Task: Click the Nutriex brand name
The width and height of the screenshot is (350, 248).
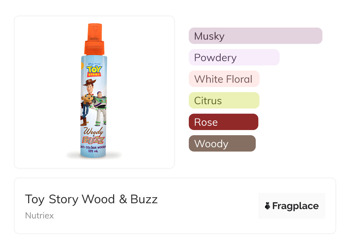Action: [x=39, y=215]
